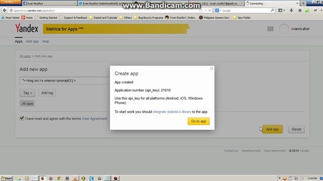This screenshot has width=323, height=181.
Task: Open the All apps breadcrumb link
Action: [x=25, y=56]
